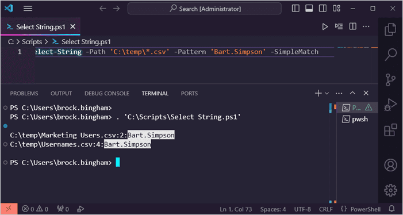Click 'C:\temp\*.csv' path string in editor
Screen dimensions: 403x215
point(140,52)
